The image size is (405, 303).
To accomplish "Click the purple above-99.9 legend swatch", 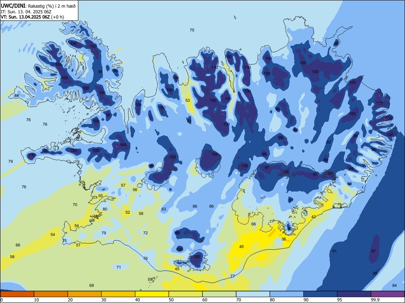I will click(x=388, y=294).
